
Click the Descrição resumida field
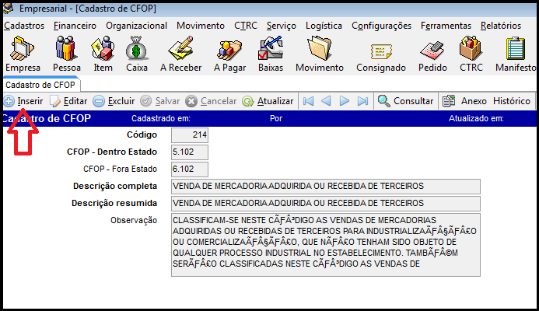pos(325,204)
